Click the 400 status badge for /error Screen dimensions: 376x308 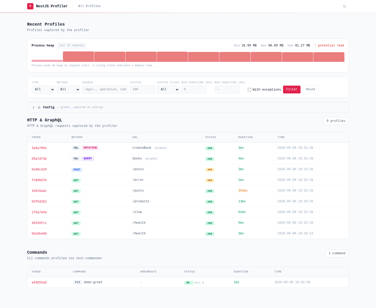click(210, 180)
